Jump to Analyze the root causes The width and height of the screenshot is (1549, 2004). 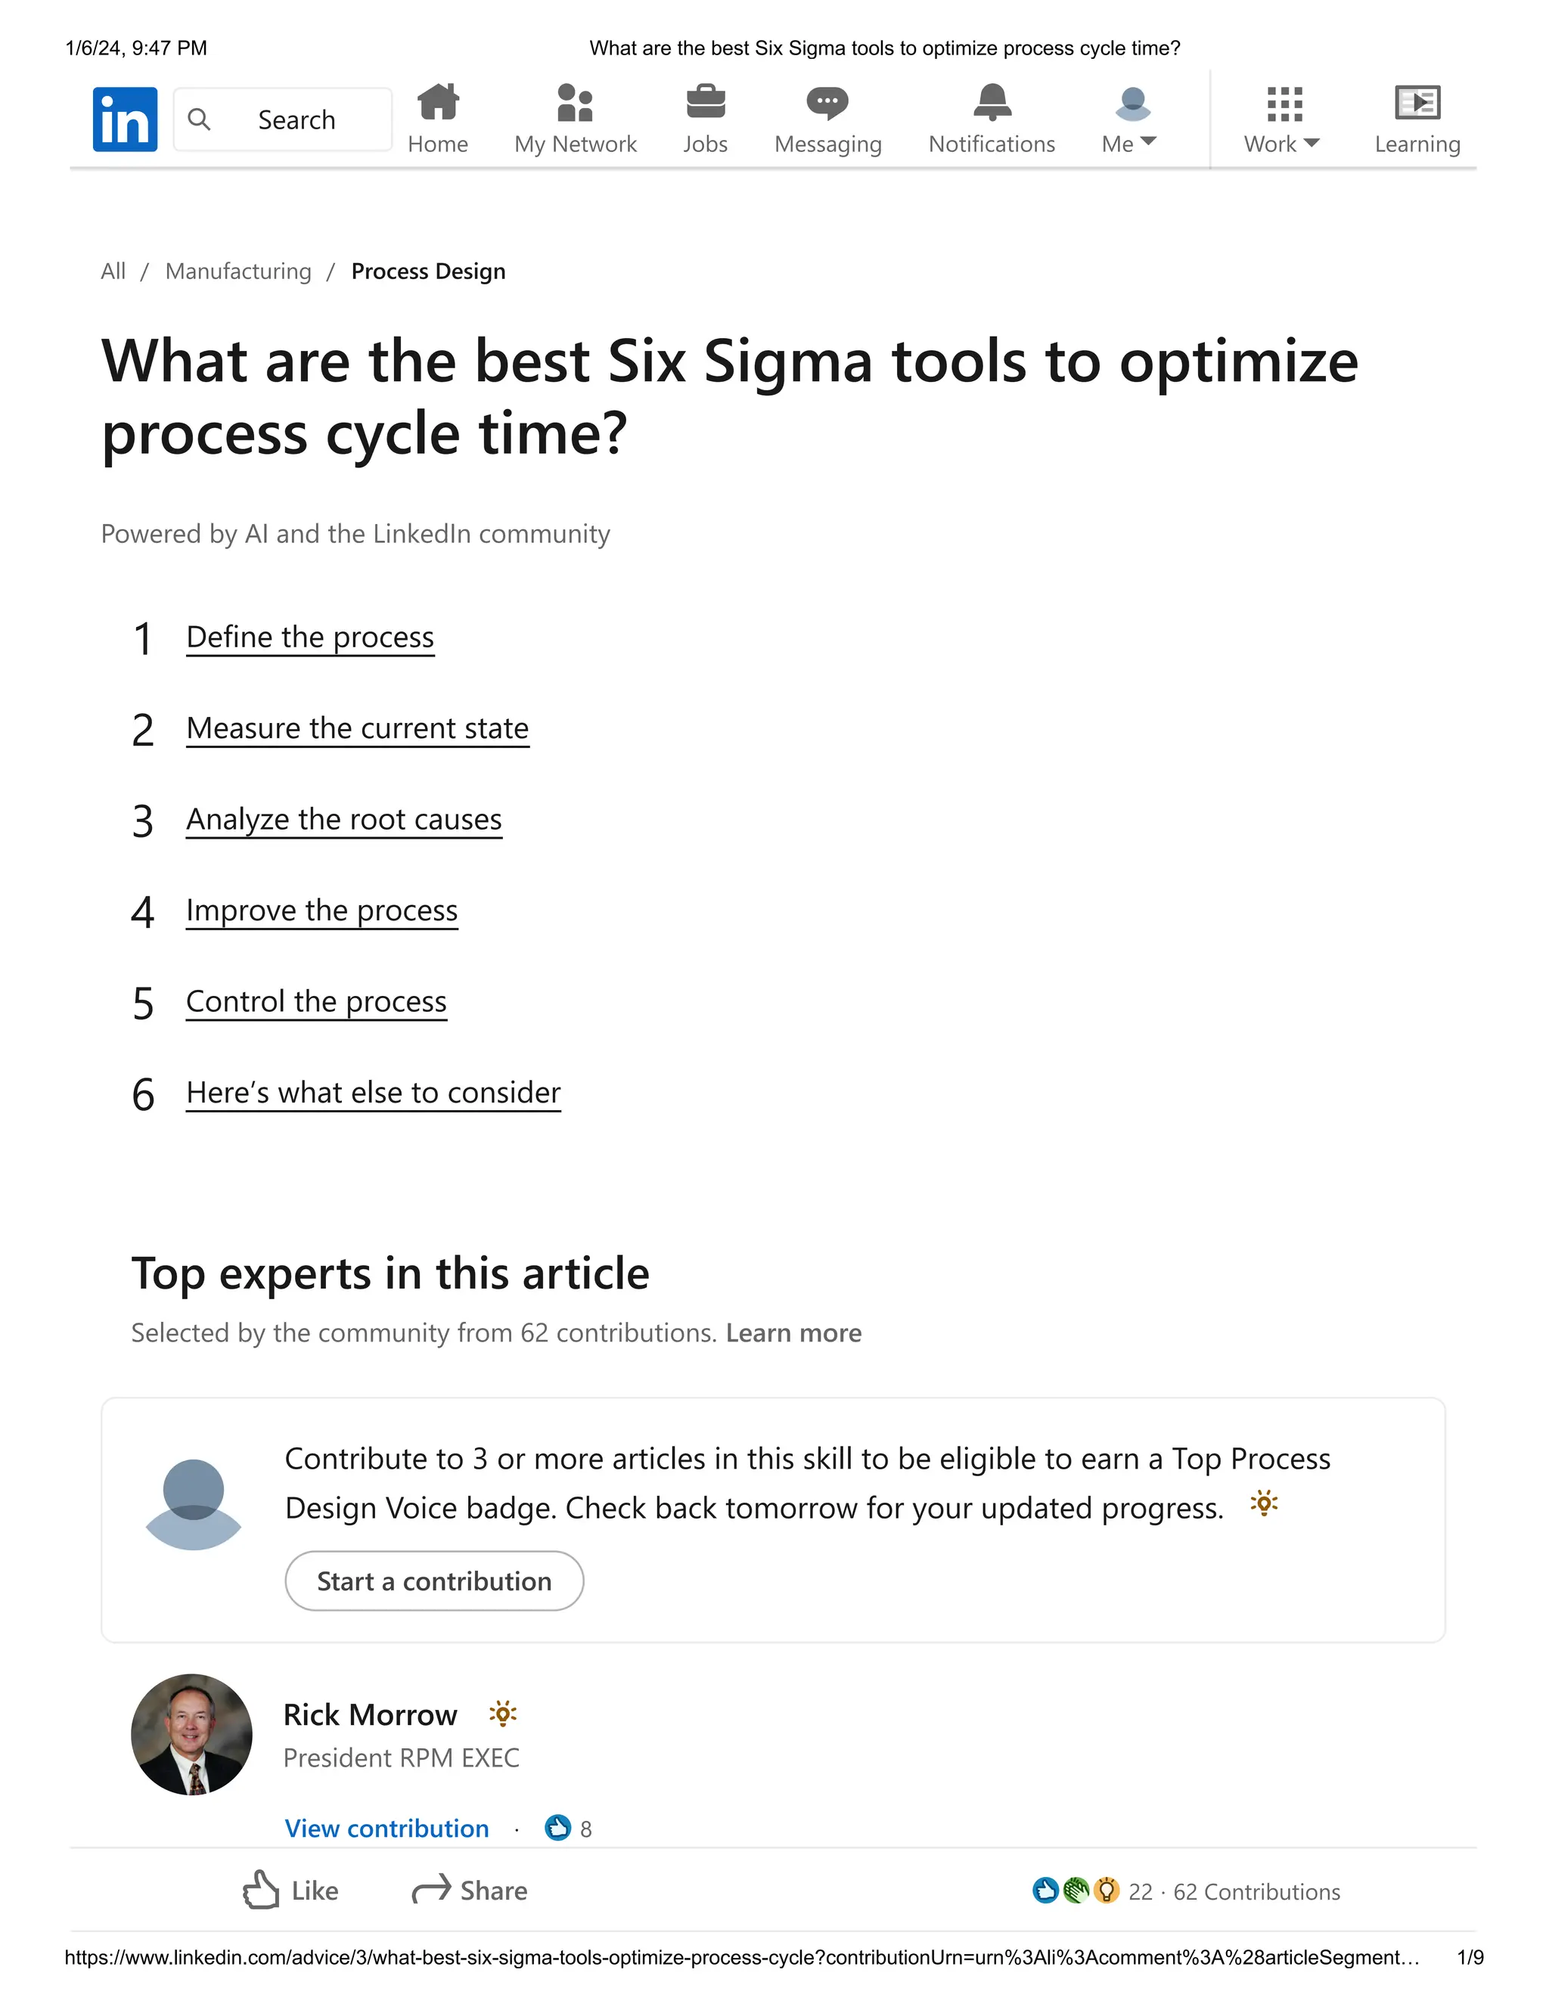pos(344,820)
